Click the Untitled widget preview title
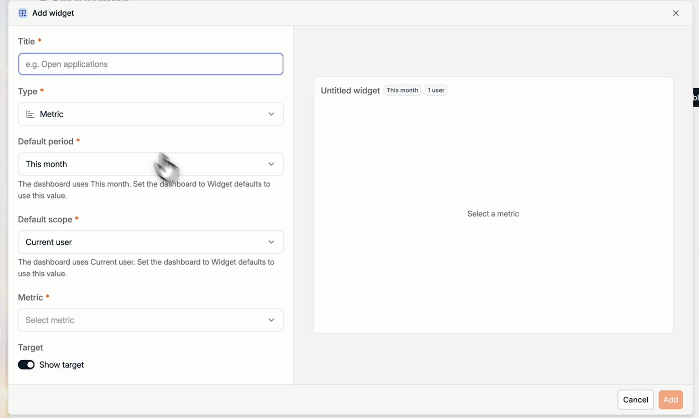Screen dimensions: 699x418 pyautogui.click(x=350, y=91)
